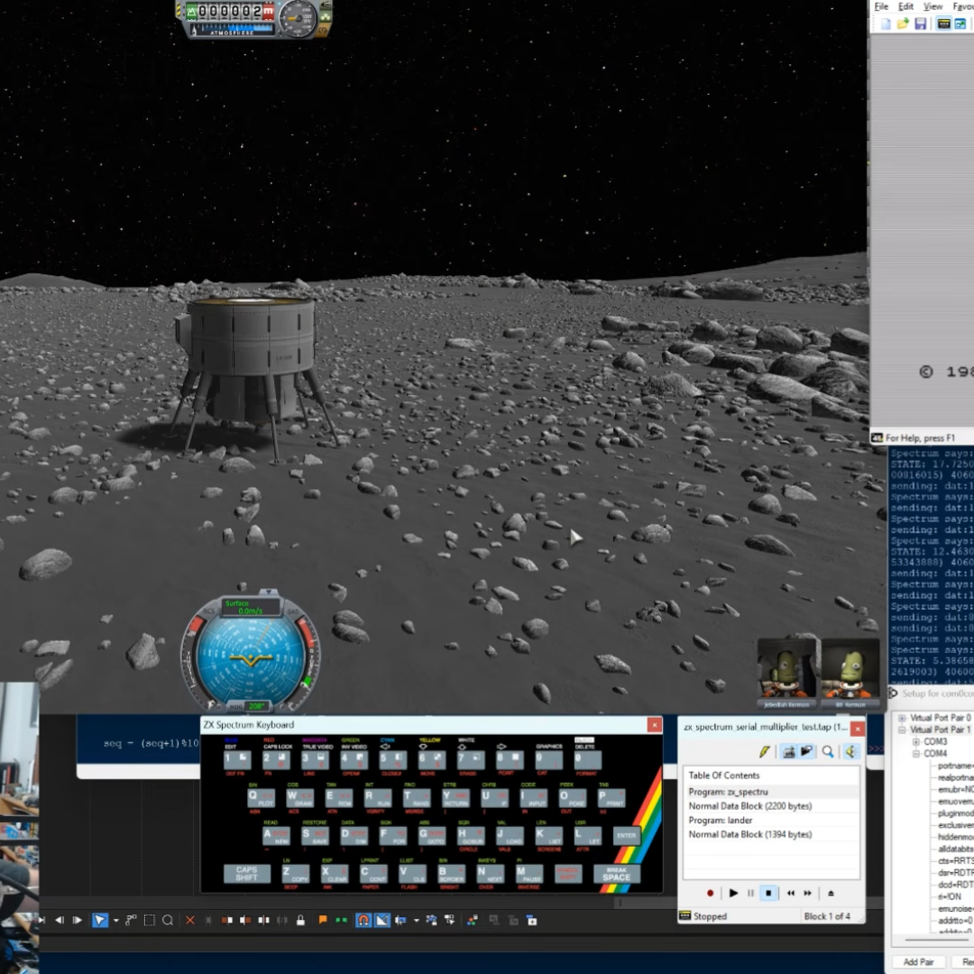The width and height of the screenshot is (974, 974).
Task: Toggle the padlock lock icon in toolbar
Action: 300,920
